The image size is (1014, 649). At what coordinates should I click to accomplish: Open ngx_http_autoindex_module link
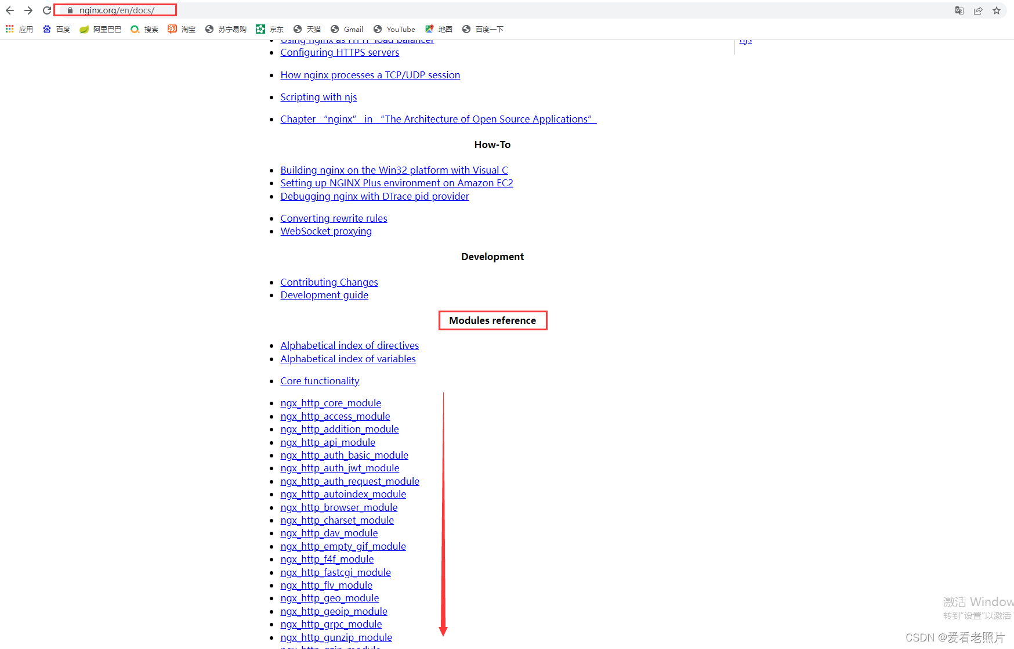click(343, 494)
